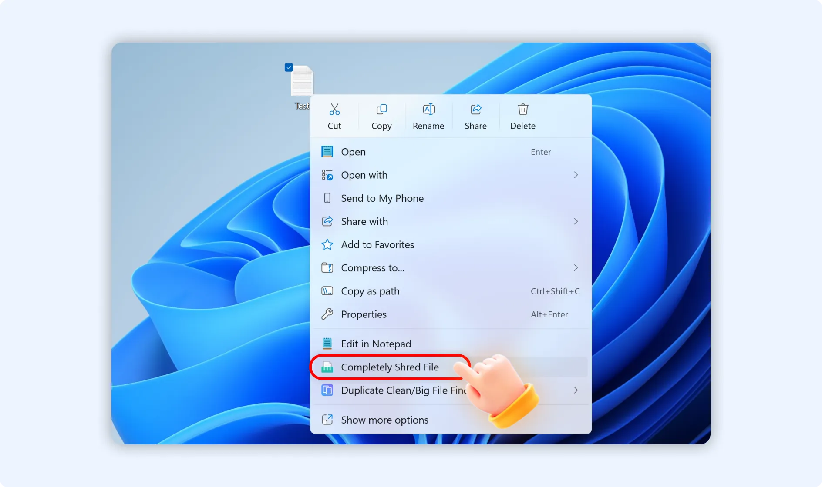Click the Delete trash icon
The height and width of the screenshot is (487, 822).
(x=522, y=109)
